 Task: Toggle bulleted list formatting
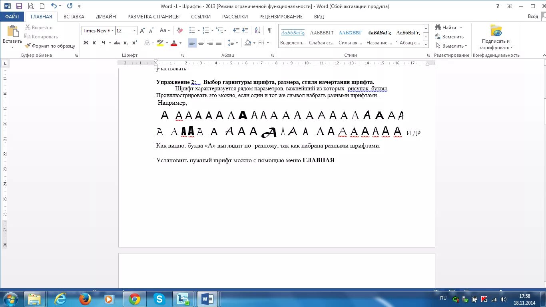(x=192, y=30)
